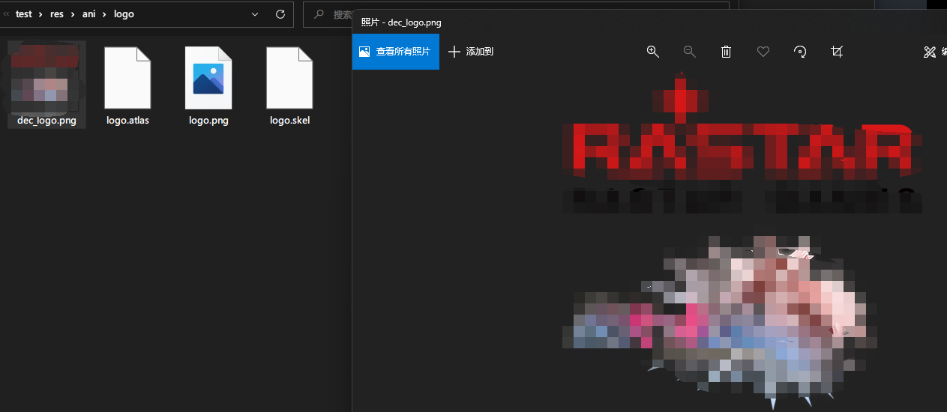This screenshot has height=412, width=947.
Task: Rotate the photo
Action: [800, 52]
